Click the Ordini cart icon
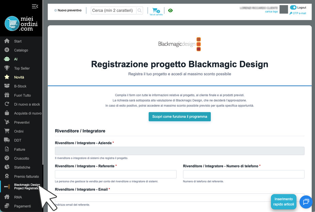 [x=7, y=131]
